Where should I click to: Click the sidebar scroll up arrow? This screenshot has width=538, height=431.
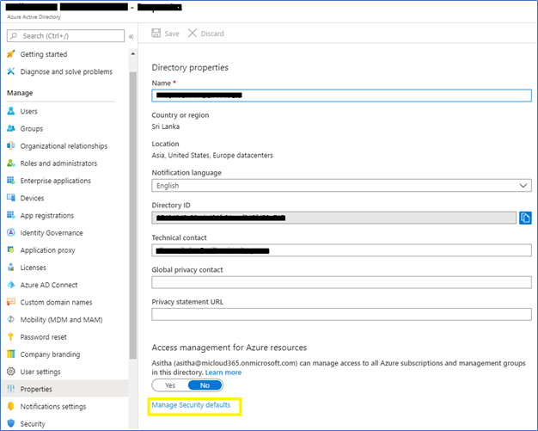click(x=133, y=54)
